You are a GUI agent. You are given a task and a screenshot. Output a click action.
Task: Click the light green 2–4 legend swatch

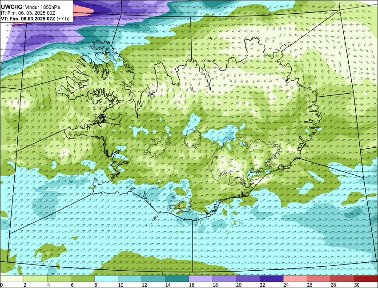coord(36,279)
